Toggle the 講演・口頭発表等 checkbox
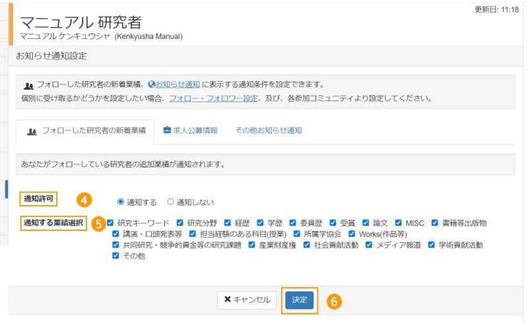Image resolution: width=528 pixels, height=324 pixels. click(x=115, y=234)
